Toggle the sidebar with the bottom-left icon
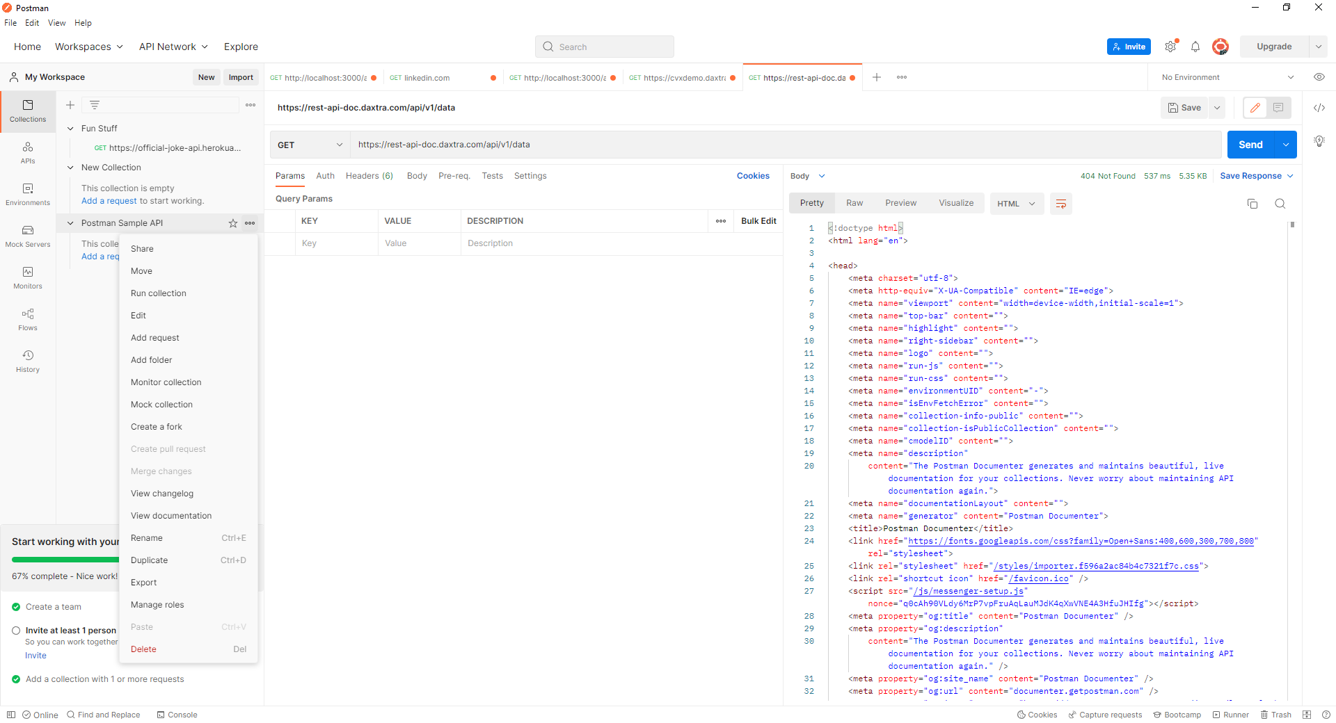Screen dimensions: 1336x723 coord(10,715)
